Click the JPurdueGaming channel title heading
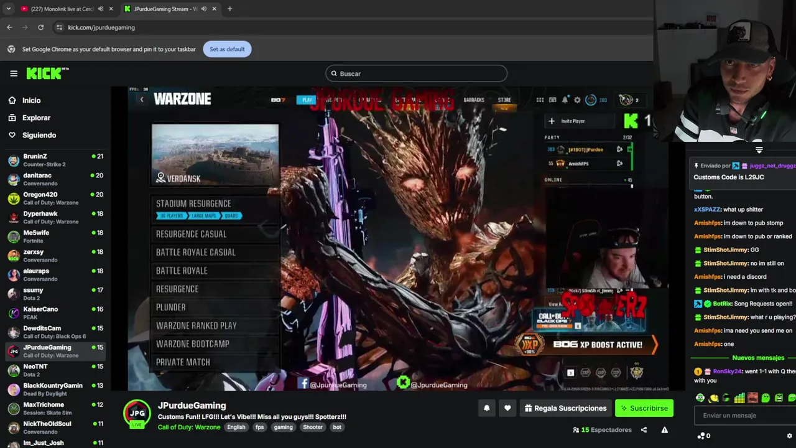Viewport: 796px width, 448px height. coord(192,406)
